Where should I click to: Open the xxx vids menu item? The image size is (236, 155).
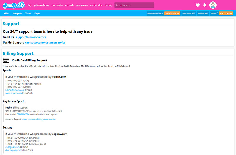(69, 5)
